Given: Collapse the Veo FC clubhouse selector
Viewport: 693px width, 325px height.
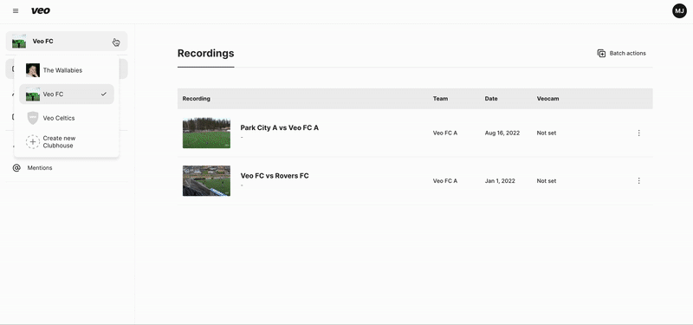Looking at the screenshot, I should point(67,41).
